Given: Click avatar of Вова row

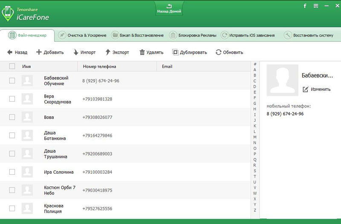Looking at the screenshot, I should [27, 117].
